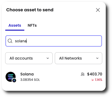
Task: Click the blue underline below Assets
Action: point(15,30)
